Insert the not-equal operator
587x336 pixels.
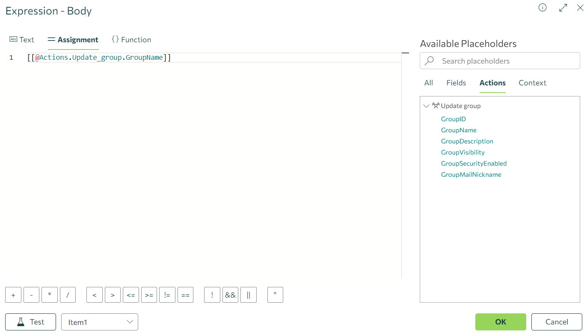pyautogui.click(x=167, y=295)
